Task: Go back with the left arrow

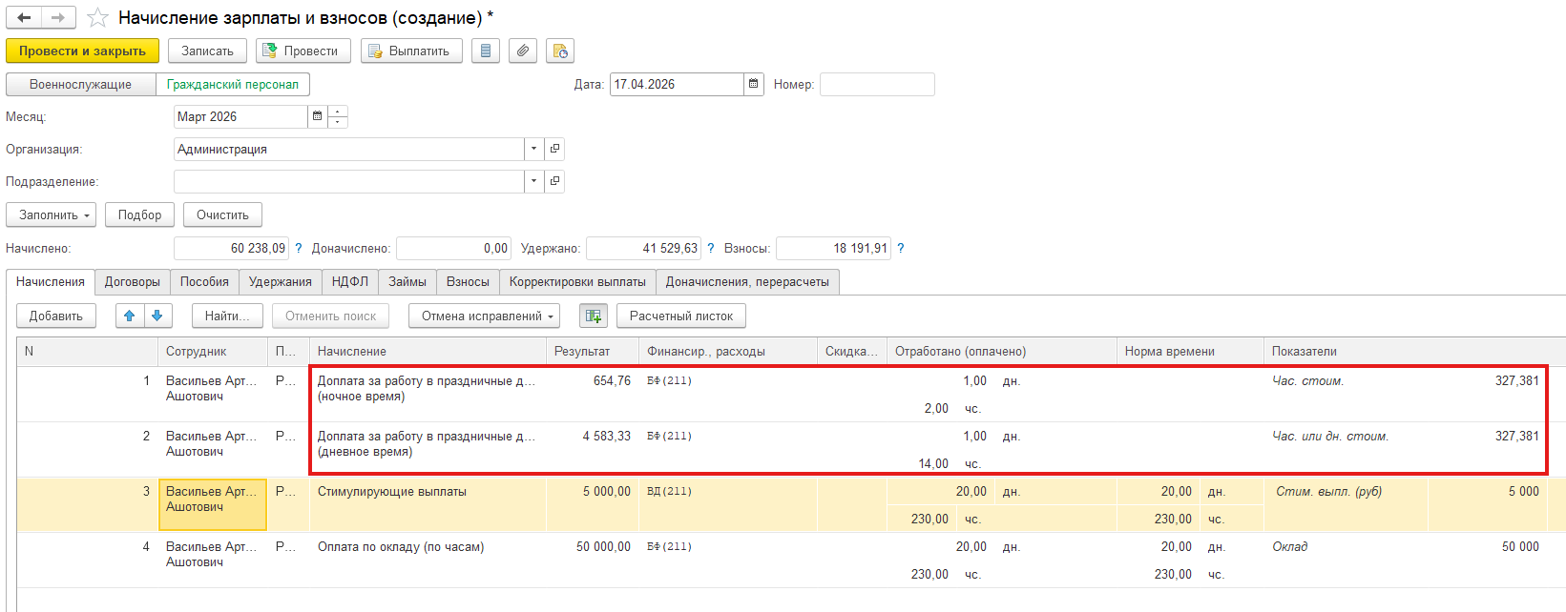Action: [x=25, y=18]
